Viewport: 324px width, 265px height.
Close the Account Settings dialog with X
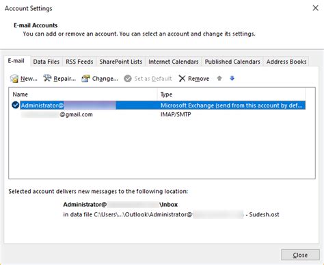click(315, 8)
